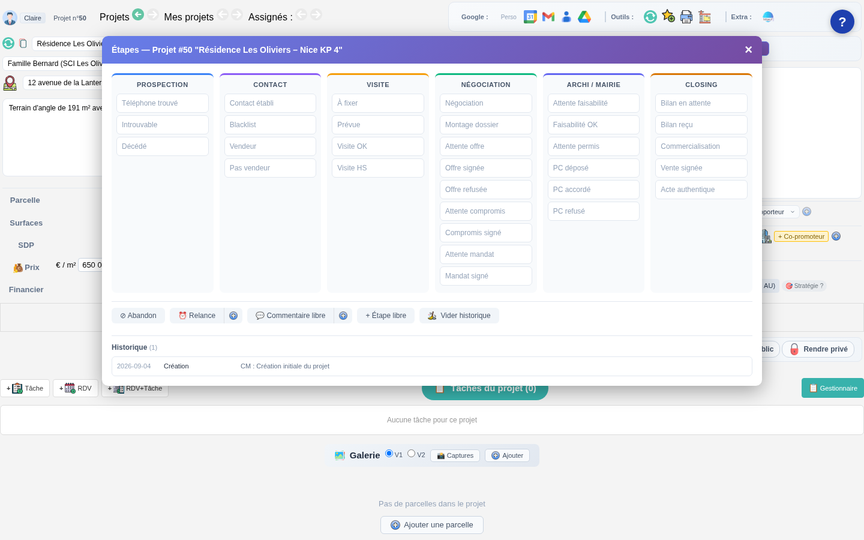Expand the Parcelle section

(25, 200)
